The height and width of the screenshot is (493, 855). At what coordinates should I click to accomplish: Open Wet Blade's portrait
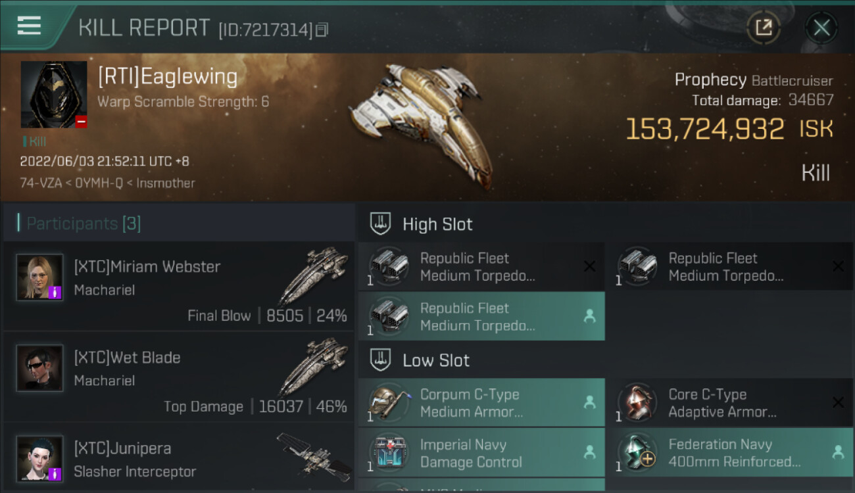40,368
